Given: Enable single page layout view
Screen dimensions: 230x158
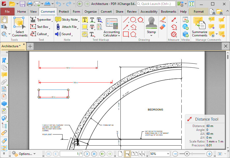Looking at the screenshot, I should [120, 154].
